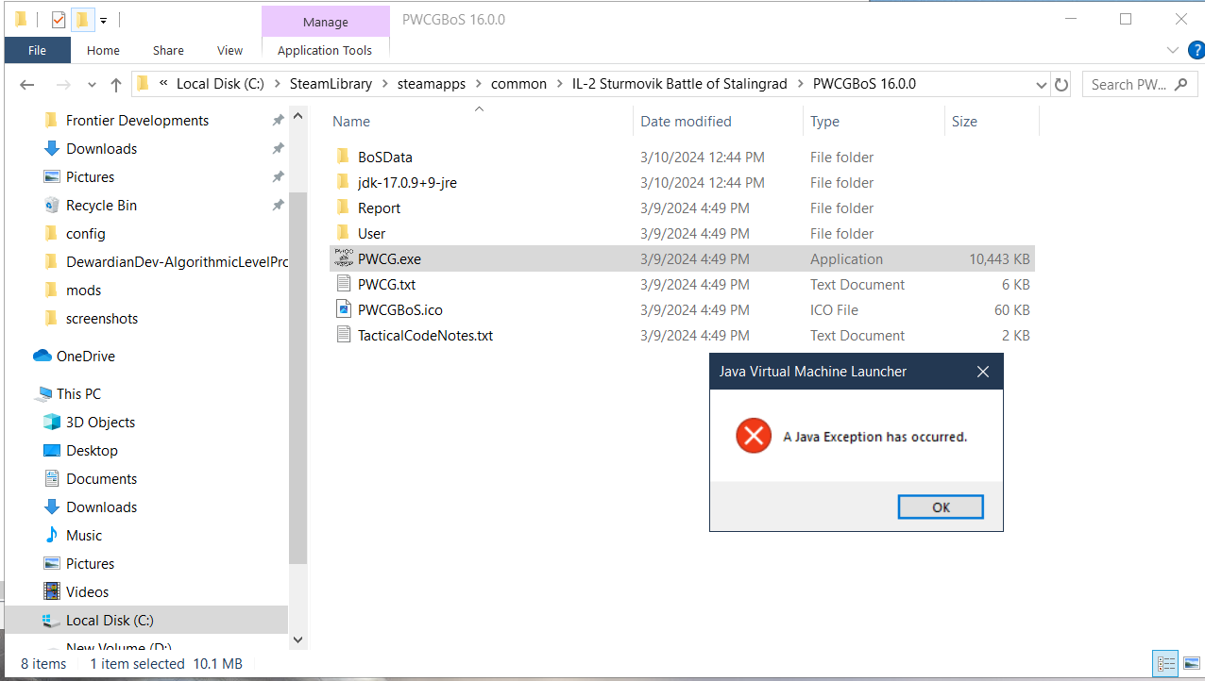1205x681 pixels.
Task: Switch to details view button
Action: click(1166, 663)
